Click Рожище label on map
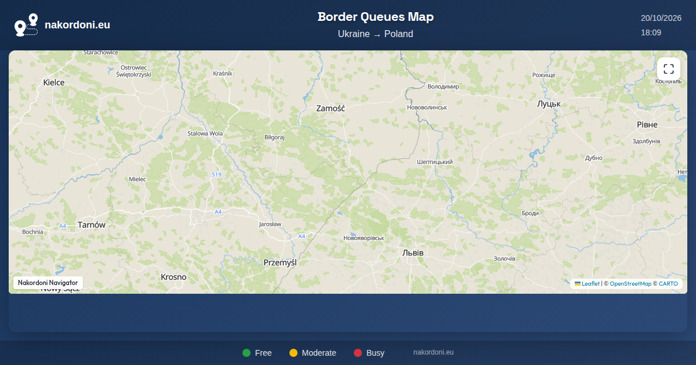696x365 pixels. tap(544, 75)
